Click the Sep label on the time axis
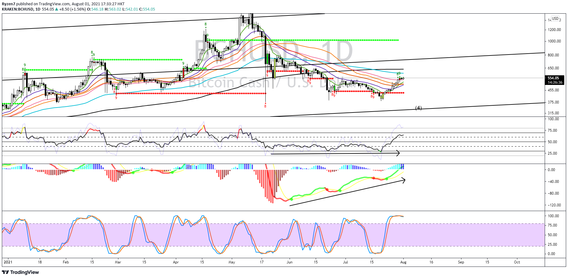Viewport: 568px width, 278px height. point(461,262)
